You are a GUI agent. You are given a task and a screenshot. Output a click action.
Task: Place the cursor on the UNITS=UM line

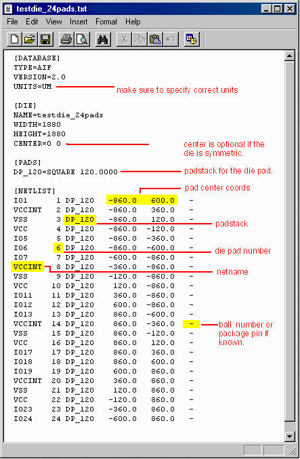point(33,87)
